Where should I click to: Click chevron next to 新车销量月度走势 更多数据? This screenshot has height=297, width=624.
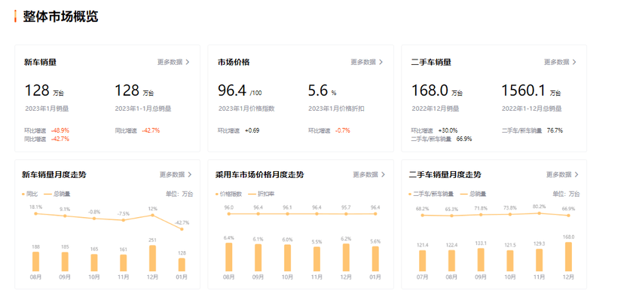click(189, 174)
